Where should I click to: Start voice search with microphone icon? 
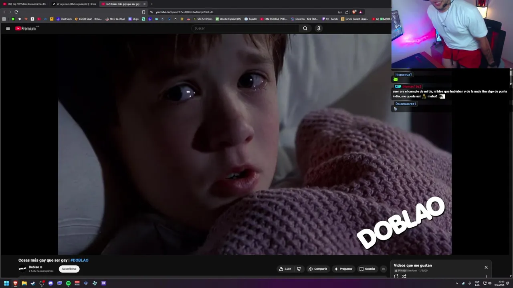[x=319, y=28]
